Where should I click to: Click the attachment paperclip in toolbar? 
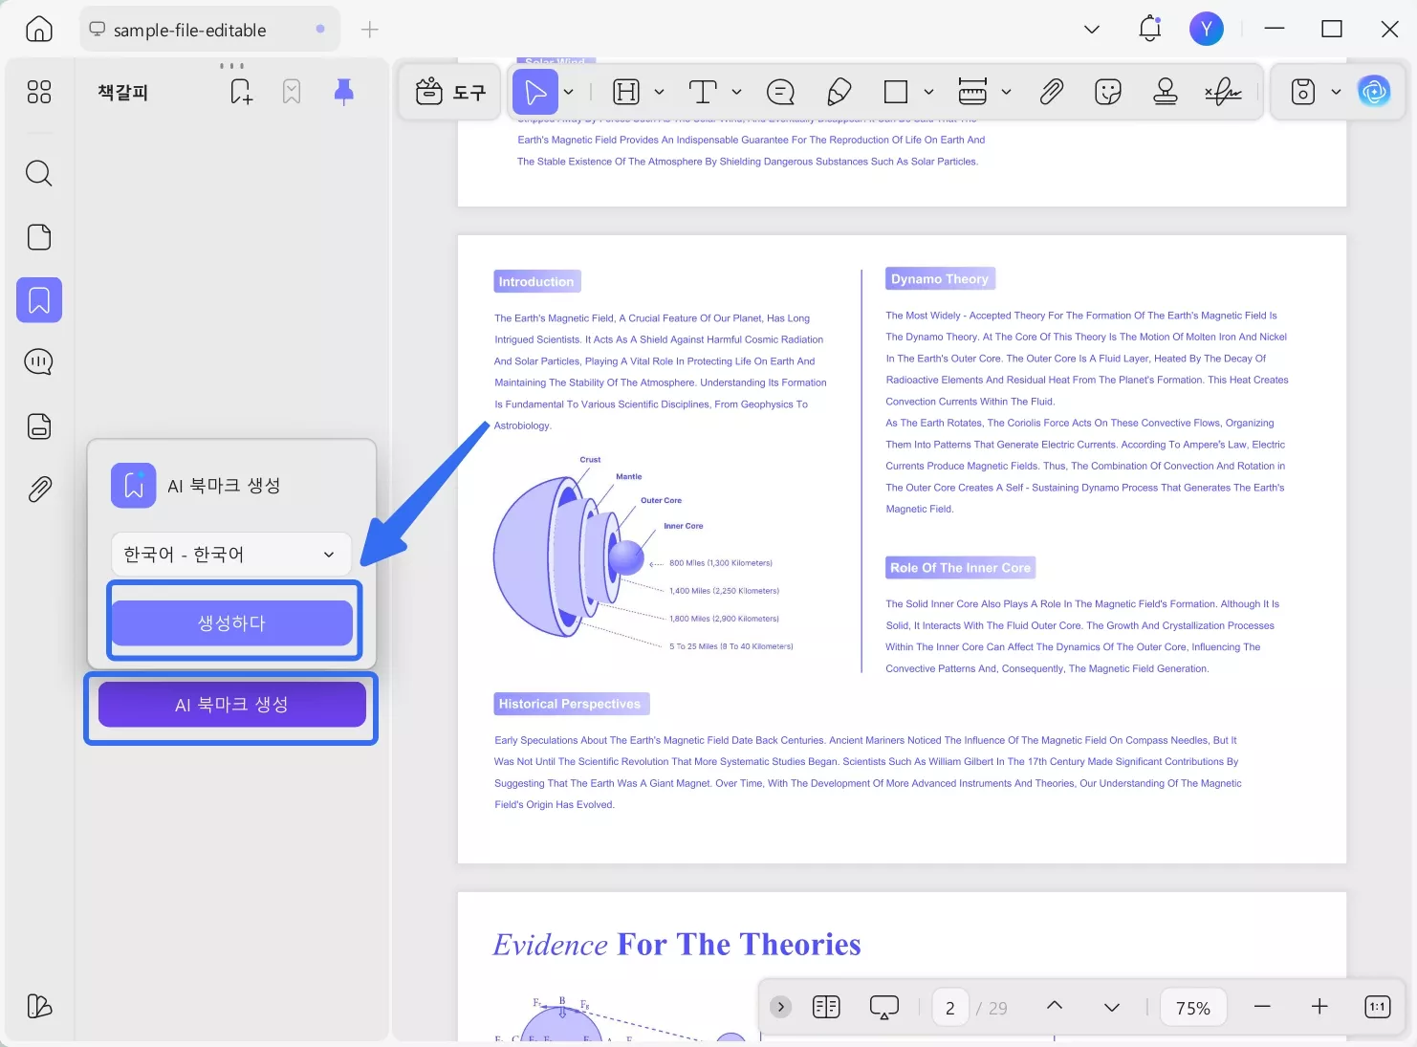[1051, 92]
